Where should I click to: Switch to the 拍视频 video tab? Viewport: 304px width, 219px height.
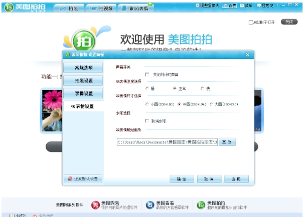click(101, 8)
